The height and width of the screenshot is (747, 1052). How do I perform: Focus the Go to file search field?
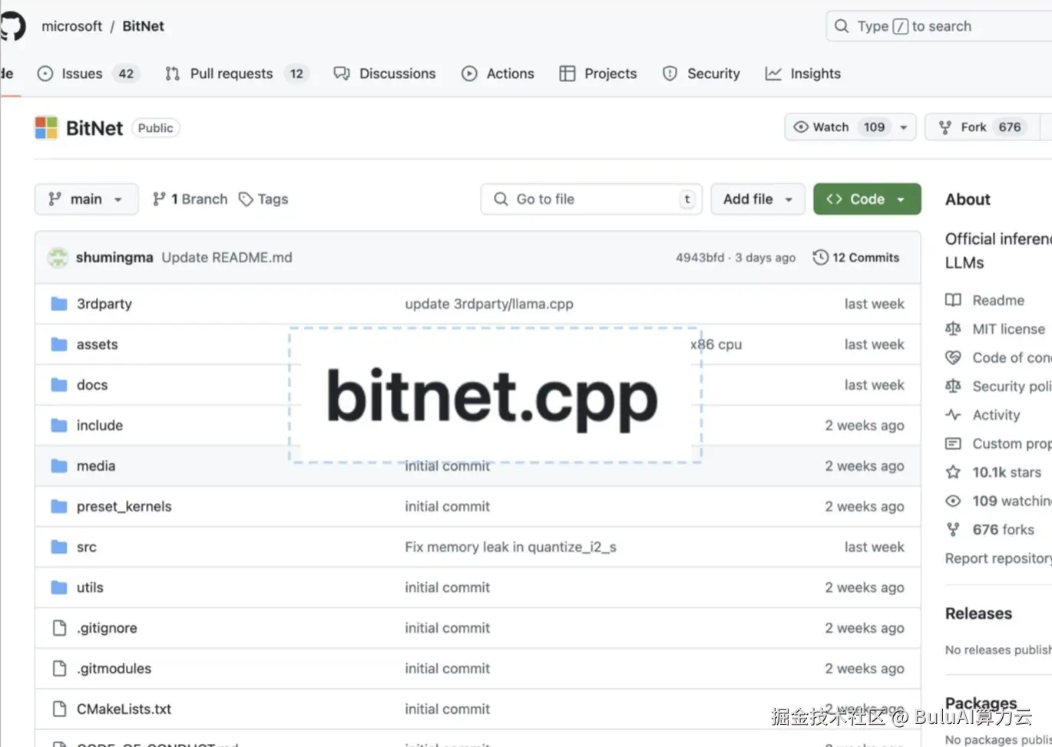591,199
